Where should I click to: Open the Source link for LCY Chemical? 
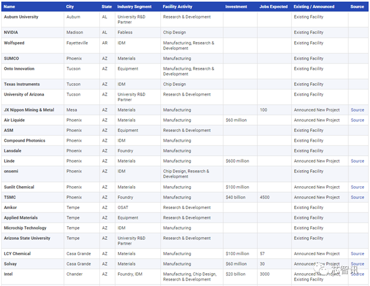(357, 253)
